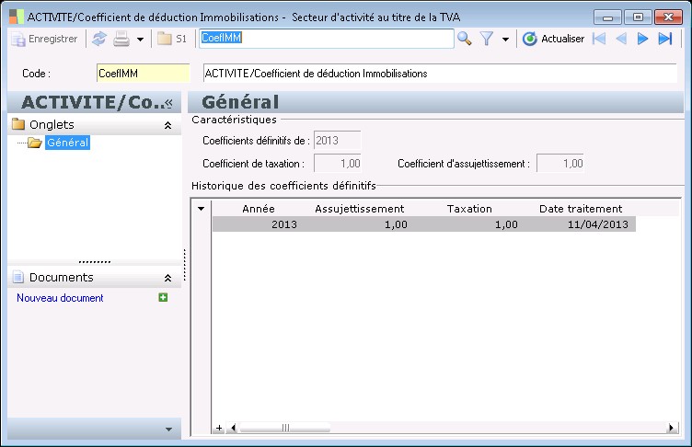The image size is (692, 447).
Task: Open the grid options triangle dropdown
Action: (x=201, y=208)
